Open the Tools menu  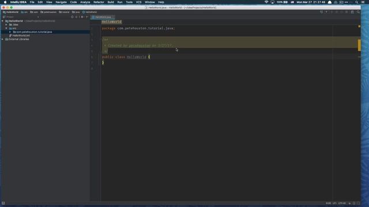129,2
